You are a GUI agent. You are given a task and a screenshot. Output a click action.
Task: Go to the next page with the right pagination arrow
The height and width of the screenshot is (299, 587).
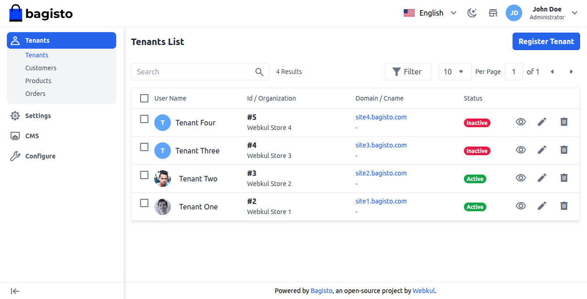click(571, 72)
